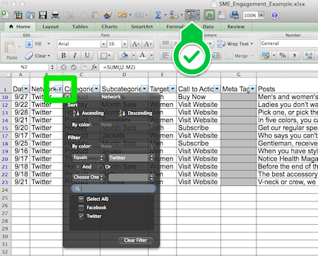Image resolution: width=318 pixels, height=256 pixels.
Task: Click the Sort A-Z toolbar icon
Action: coord(174,15)
